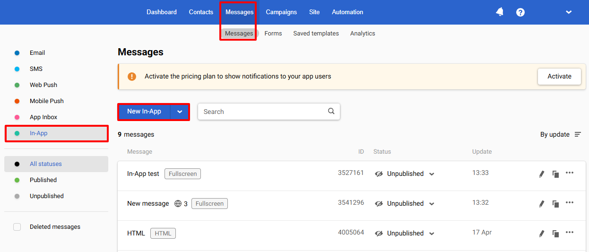The height and width of the screenshot is (252, 589).
Task: Open the help question mark icon
Action: (x=520, y=12)
